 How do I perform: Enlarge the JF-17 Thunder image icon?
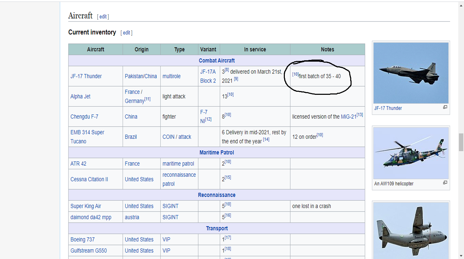[445, 107]
